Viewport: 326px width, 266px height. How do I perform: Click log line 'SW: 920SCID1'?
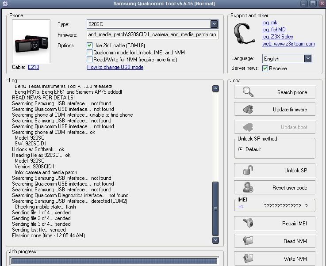[x=31, y=144]
